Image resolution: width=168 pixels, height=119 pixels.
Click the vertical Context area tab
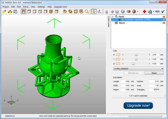[109, 22]
